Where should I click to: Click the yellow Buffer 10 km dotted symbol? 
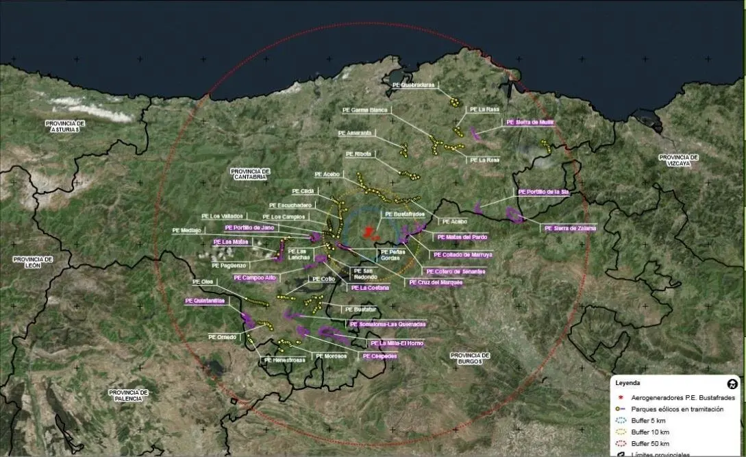621,432
